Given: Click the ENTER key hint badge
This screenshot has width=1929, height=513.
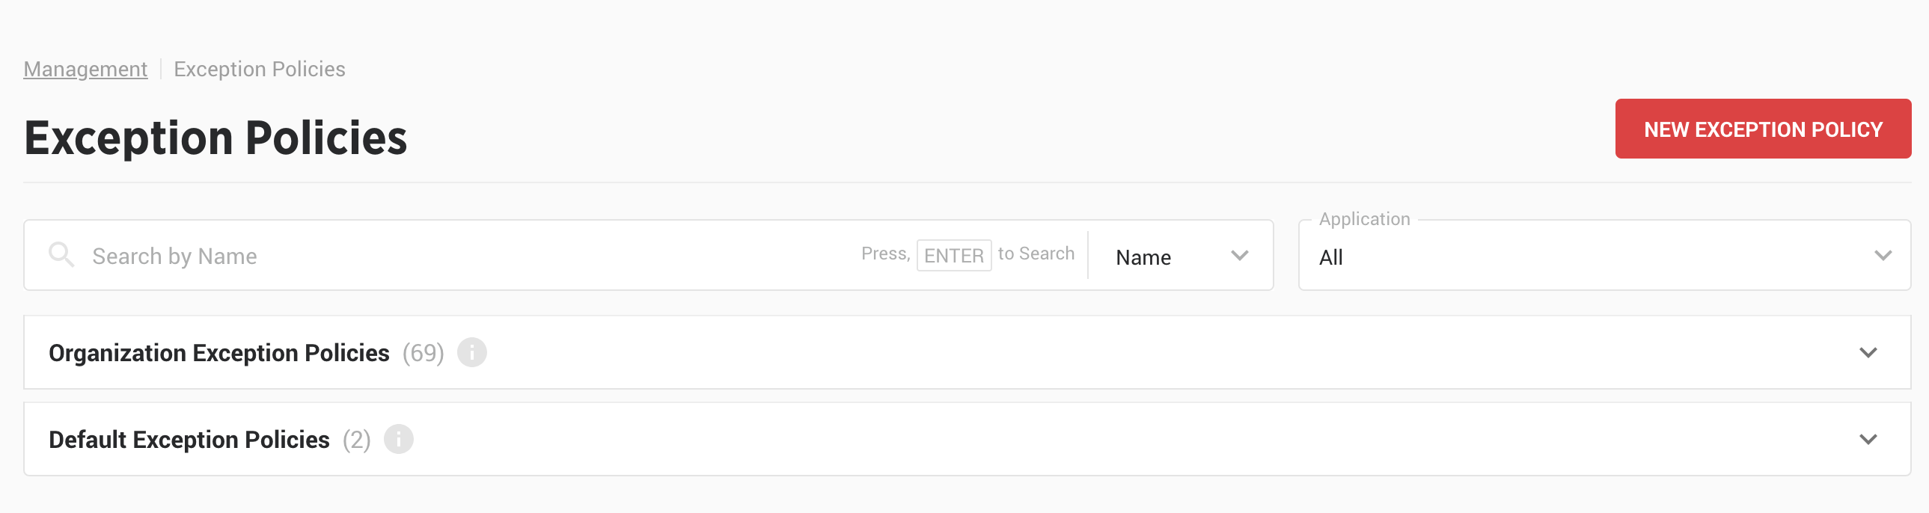Looking at the screenshot, I should tap(953, 255).
